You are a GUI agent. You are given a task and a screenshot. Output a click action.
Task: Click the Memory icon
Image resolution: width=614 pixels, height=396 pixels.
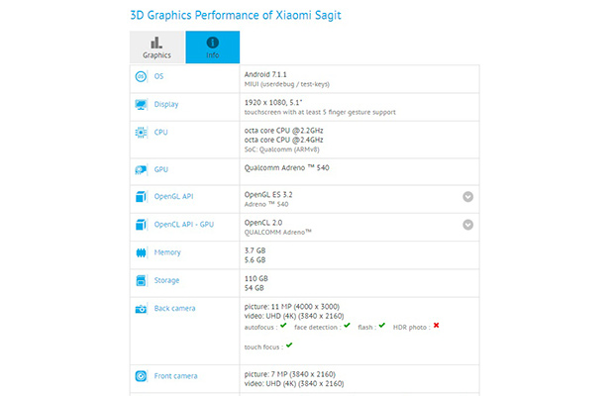140,252
